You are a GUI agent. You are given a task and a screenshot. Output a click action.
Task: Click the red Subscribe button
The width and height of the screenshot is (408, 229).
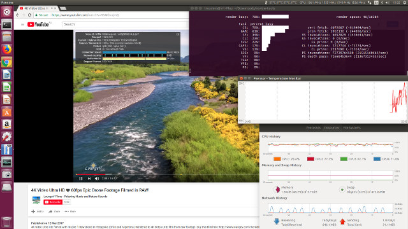point(53,202)
